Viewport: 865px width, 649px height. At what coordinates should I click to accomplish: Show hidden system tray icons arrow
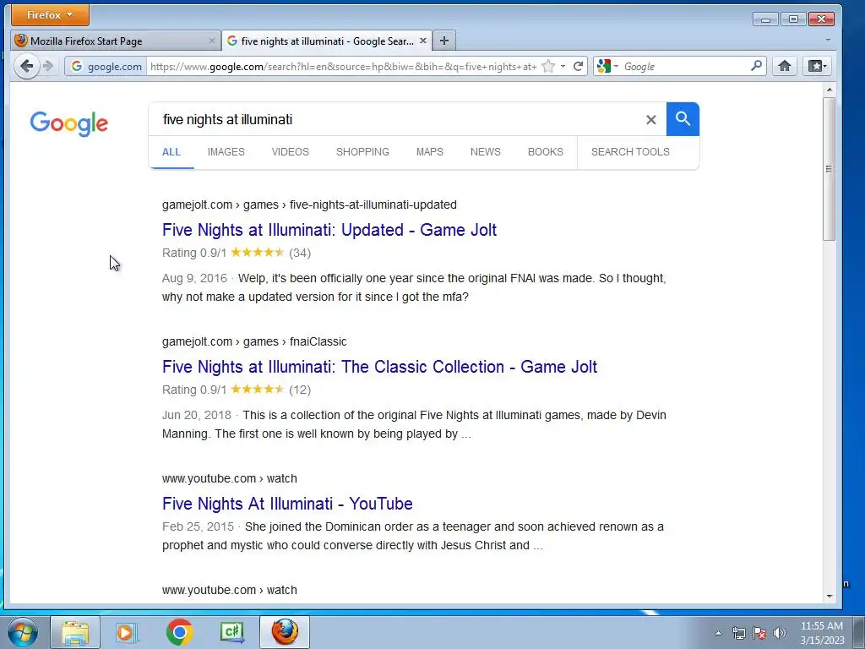pyautogui.click(x=718, y=633)
